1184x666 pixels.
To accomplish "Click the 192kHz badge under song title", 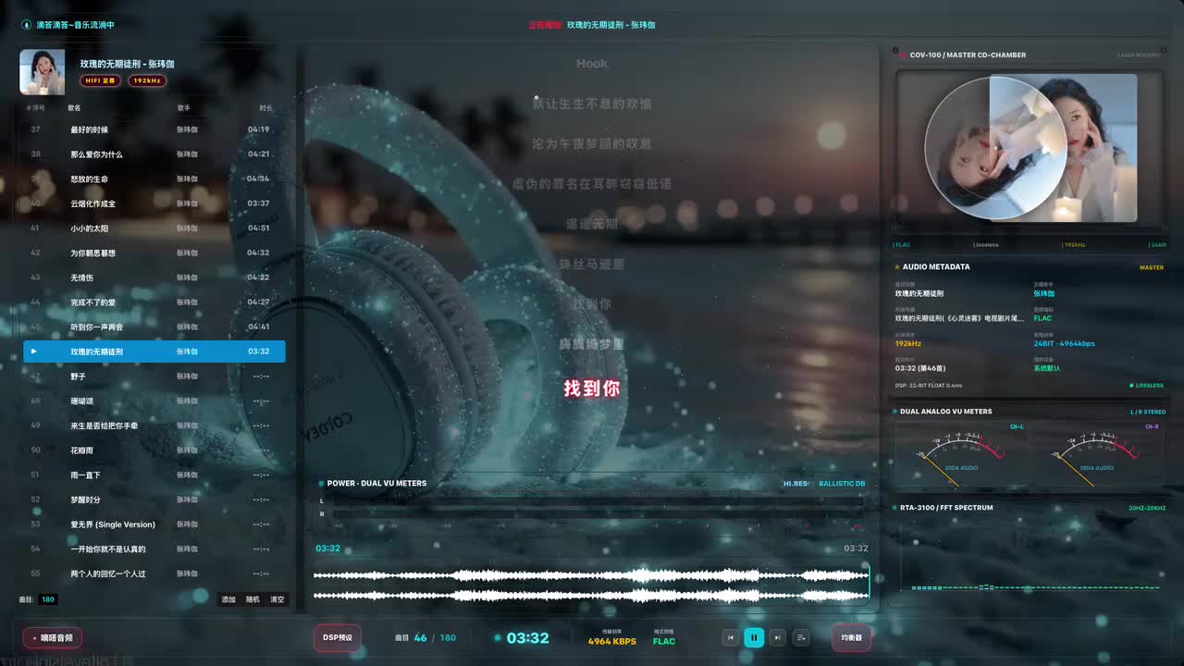I will [146, 80].
